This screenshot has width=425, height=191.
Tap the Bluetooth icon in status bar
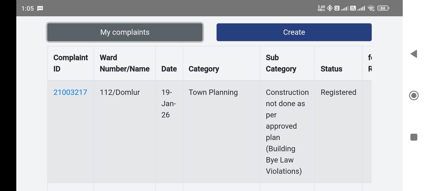[329, 8]
